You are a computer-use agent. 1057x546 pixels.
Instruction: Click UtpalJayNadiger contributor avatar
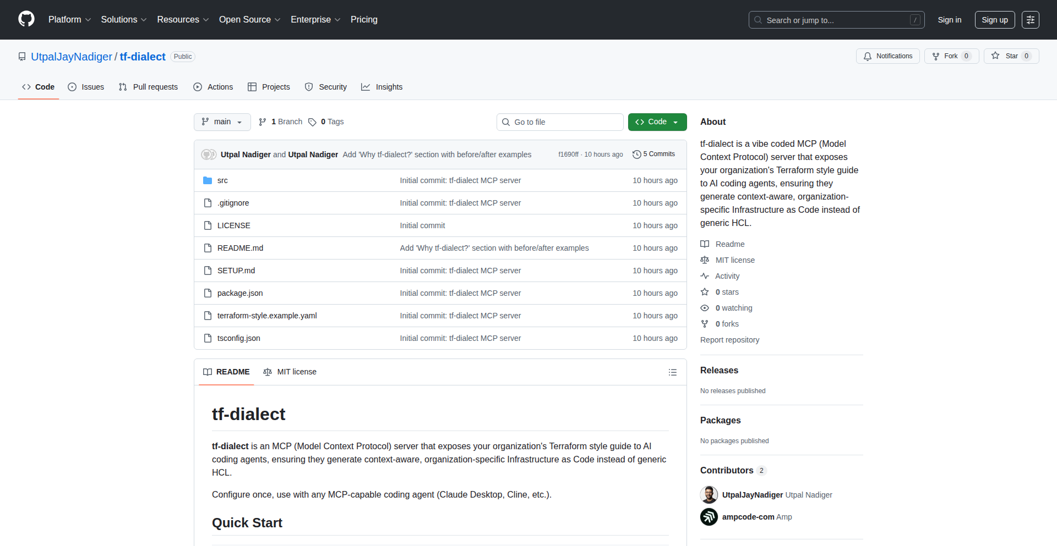coord(709,495)
